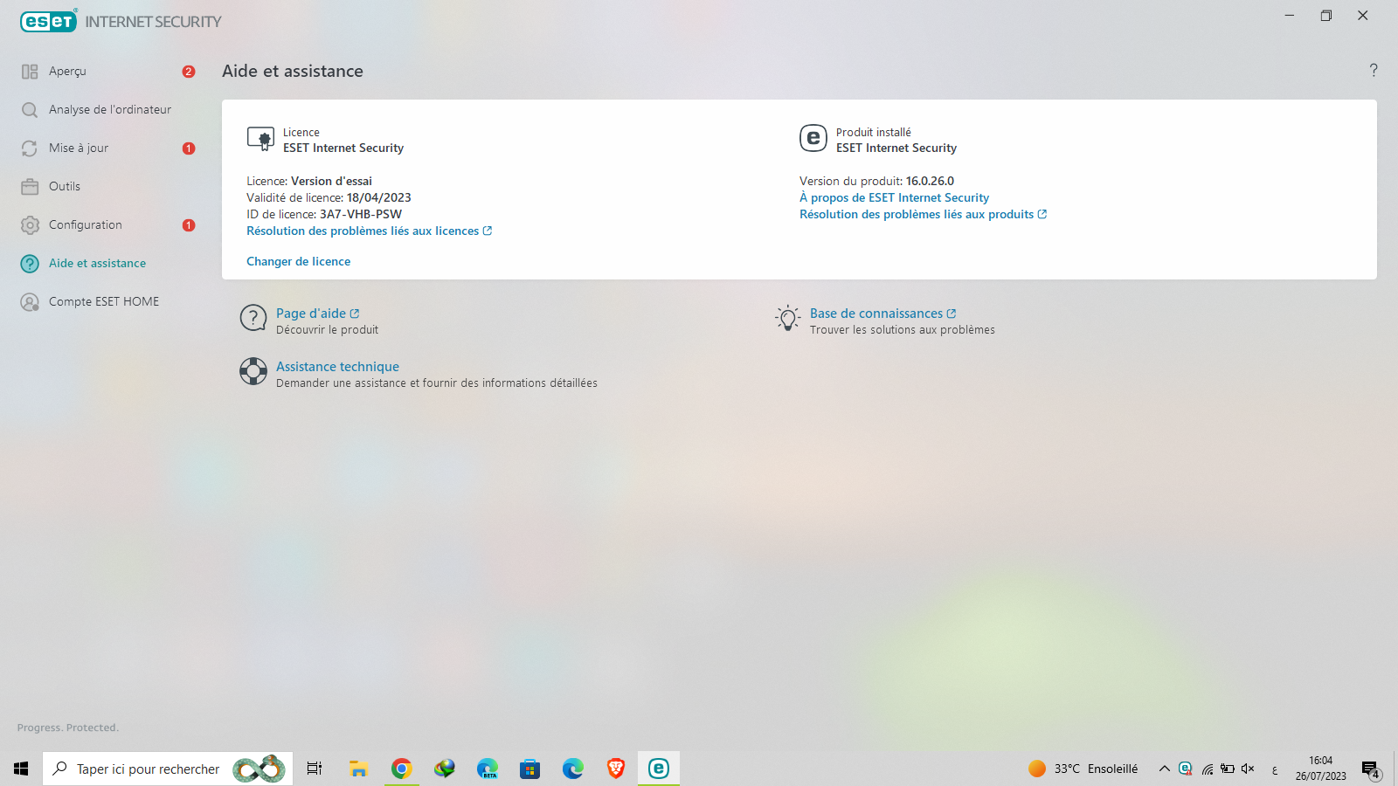The height and width of the screenshot is (786, 1398).
Task: Click Changer de licence link
Action: pyautogui.click(x=298, y=262)
